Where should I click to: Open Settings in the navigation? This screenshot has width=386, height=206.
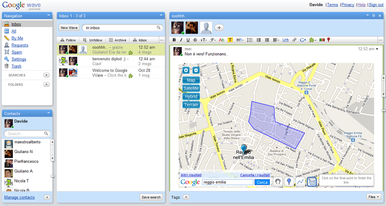click(x=19, y=59)
